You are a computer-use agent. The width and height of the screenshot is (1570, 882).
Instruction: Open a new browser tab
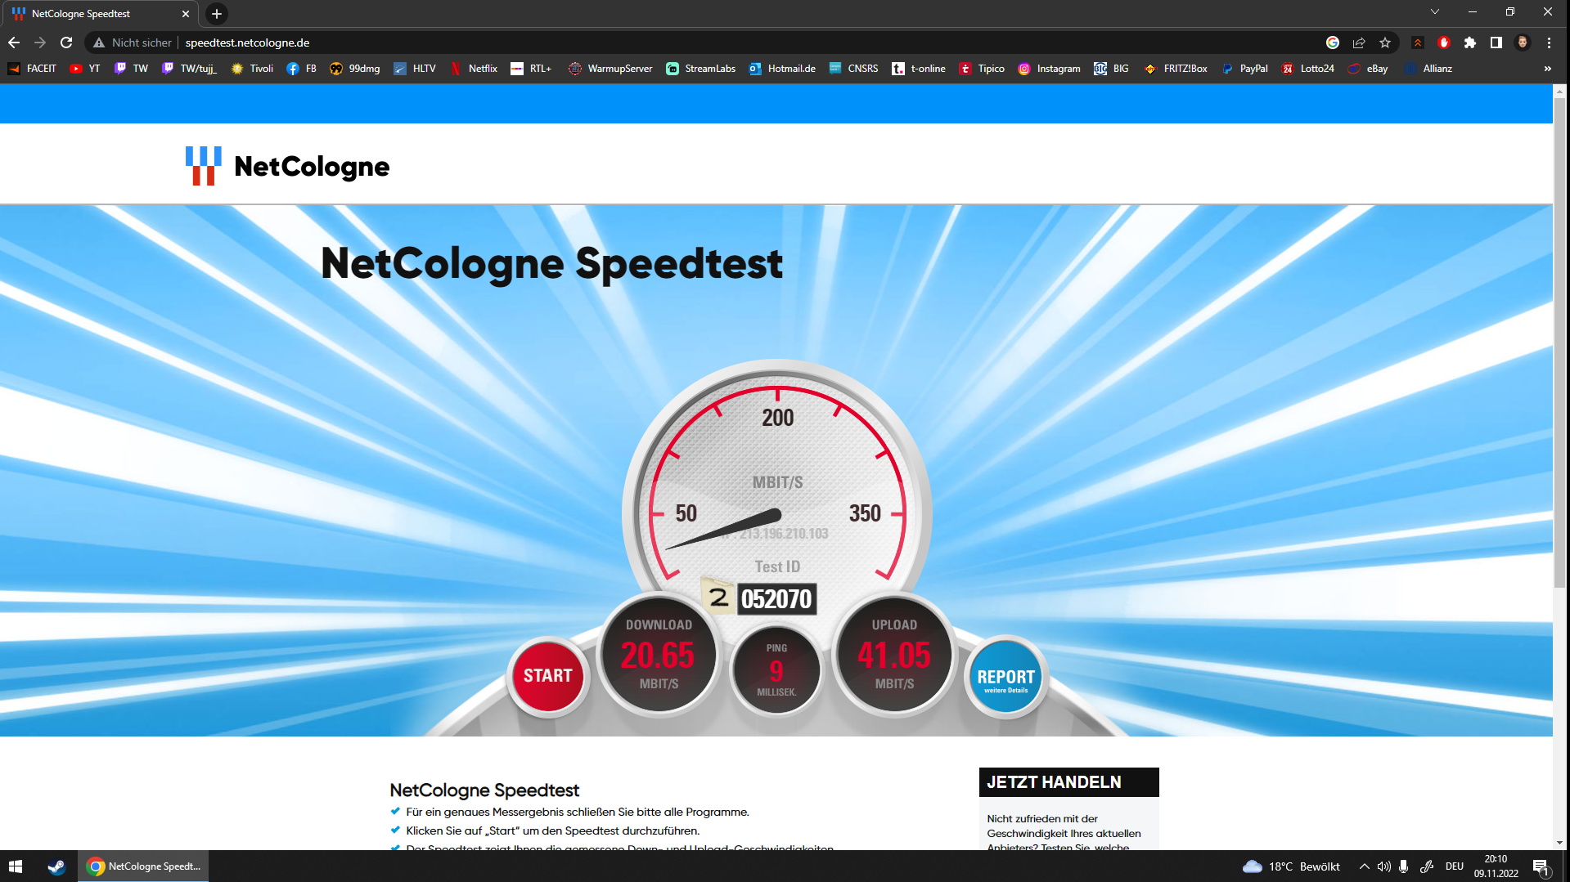click(x=217, y=14)
